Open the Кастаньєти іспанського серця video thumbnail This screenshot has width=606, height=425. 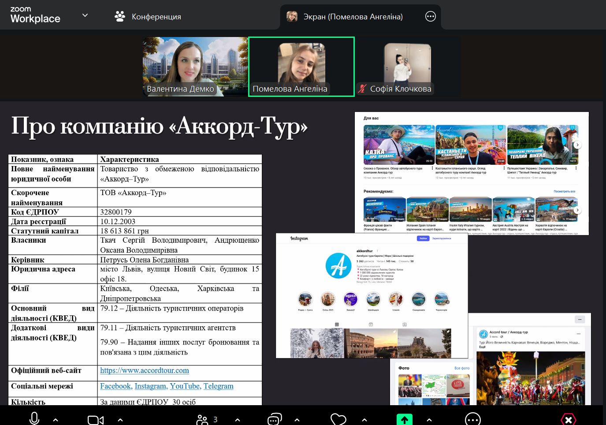tap(471, 144)
